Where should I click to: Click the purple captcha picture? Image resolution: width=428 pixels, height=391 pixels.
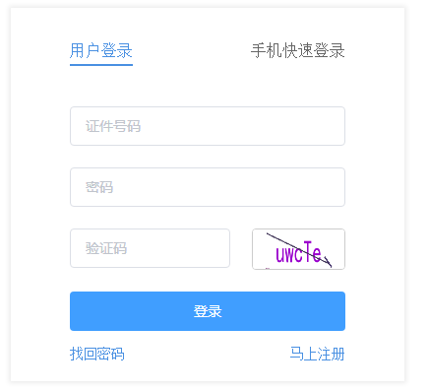point(298,249)
